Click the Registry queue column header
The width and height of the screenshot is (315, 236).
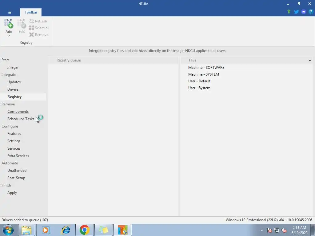[x=113, y=60]
